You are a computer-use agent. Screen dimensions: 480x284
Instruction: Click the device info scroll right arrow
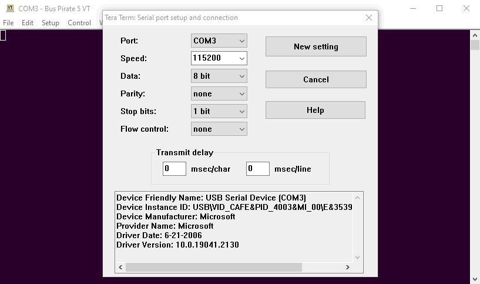(x=348, y=267)
